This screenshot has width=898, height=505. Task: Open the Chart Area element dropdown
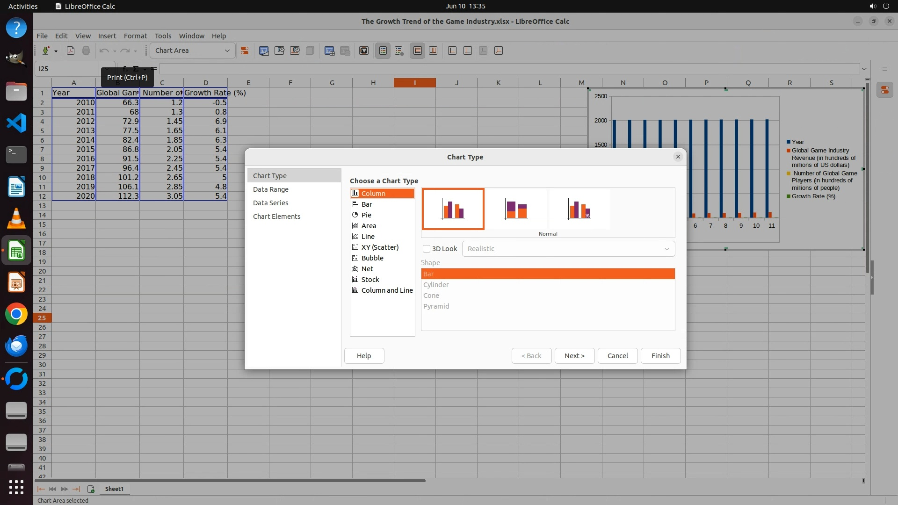point(192,50)
